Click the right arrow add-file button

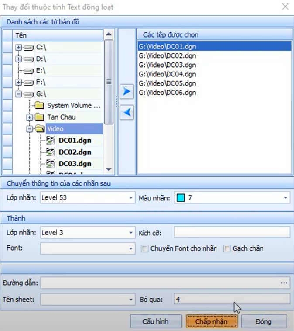tap(127, 91)
